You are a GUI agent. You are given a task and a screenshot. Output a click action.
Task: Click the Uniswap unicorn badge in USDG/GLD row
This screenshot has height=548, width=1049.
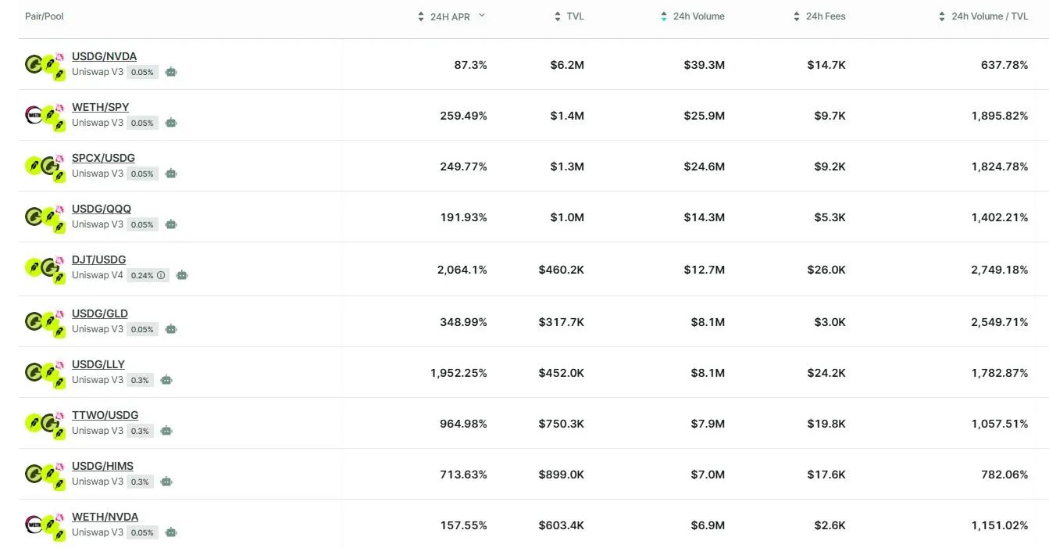click(x=59, y=313)
